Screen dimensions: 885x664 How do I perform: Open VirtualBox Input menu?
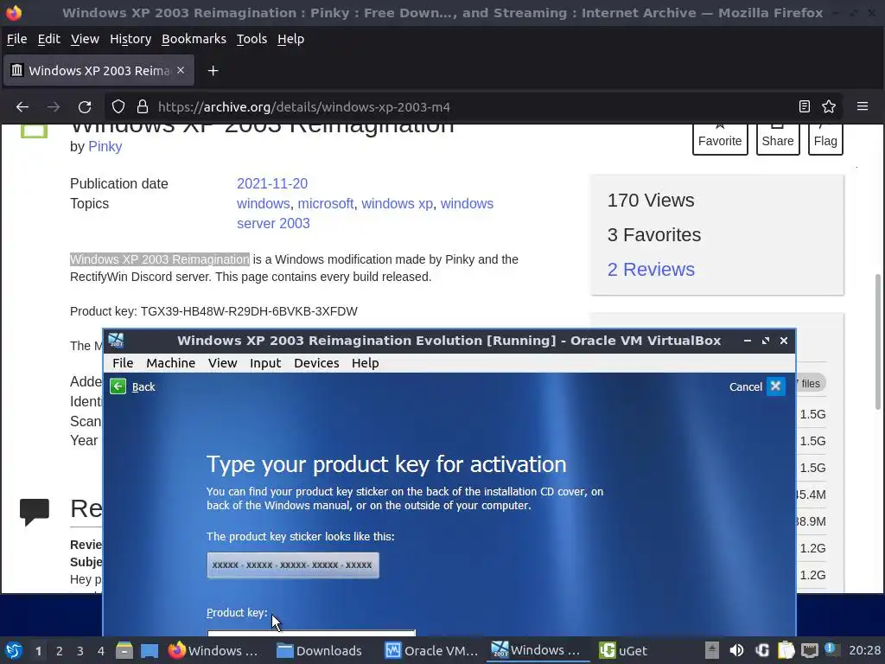coord(265,363)
